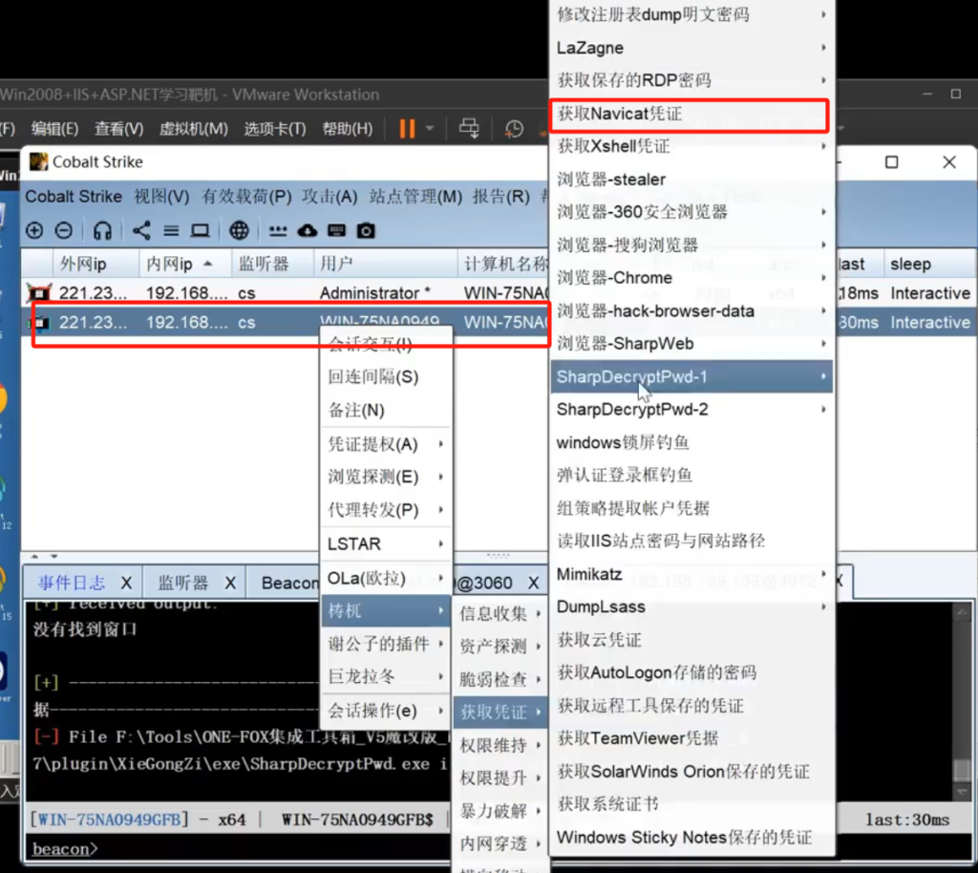Click VMware snapshot clock icon

pos(514,129)
